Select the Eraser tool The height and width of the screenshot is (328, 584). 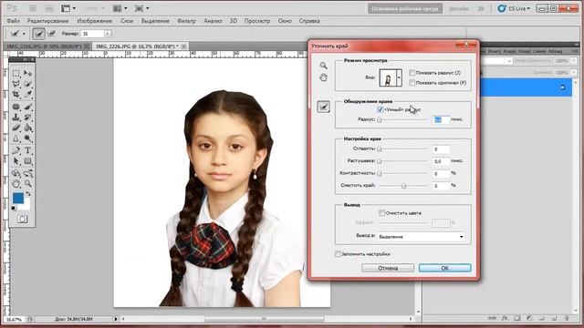pos(16,128)
